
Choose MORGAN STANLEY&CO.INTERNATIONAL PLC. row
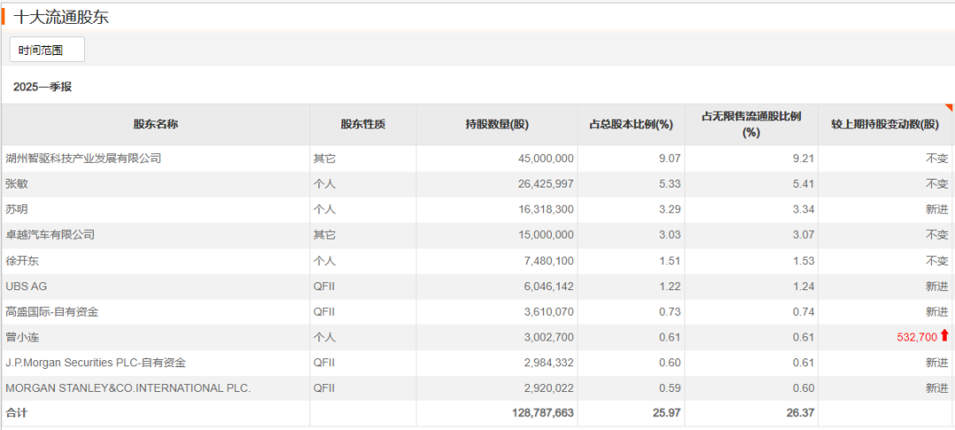[x=128, y=388]
